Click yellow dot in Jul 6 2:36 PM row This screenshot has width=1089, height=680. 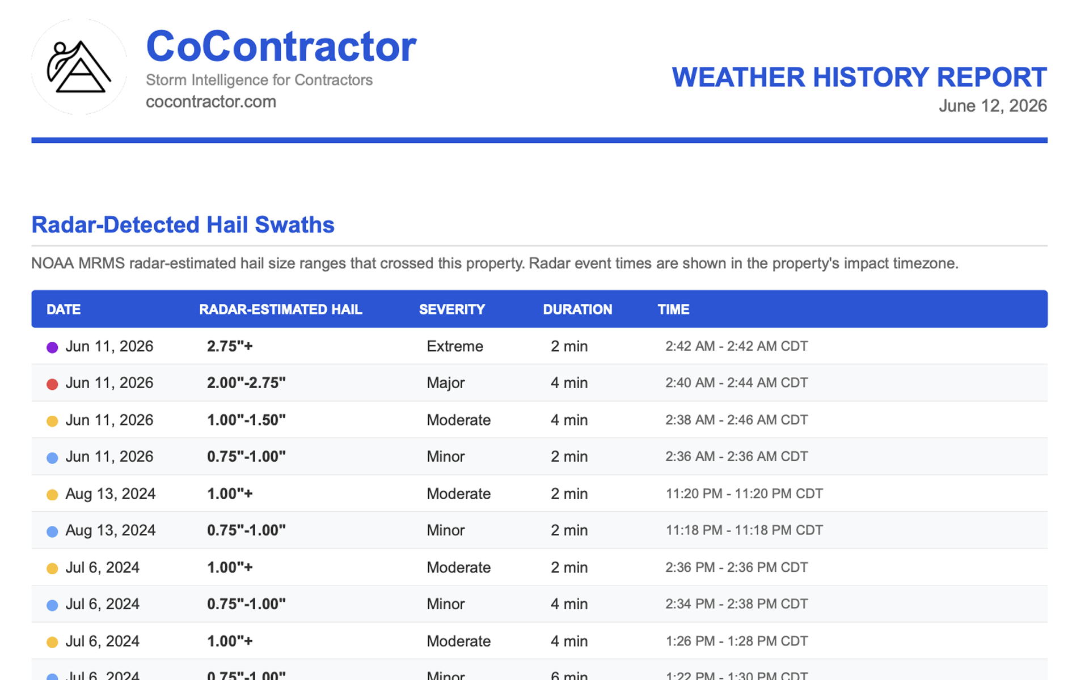click(x=52, y=568)
